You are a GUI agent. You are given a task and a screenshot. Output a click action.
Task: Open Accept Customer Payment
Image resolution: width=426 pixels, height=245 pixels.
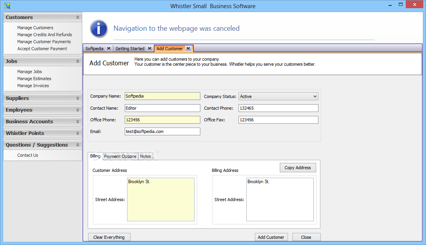[42, 49]
